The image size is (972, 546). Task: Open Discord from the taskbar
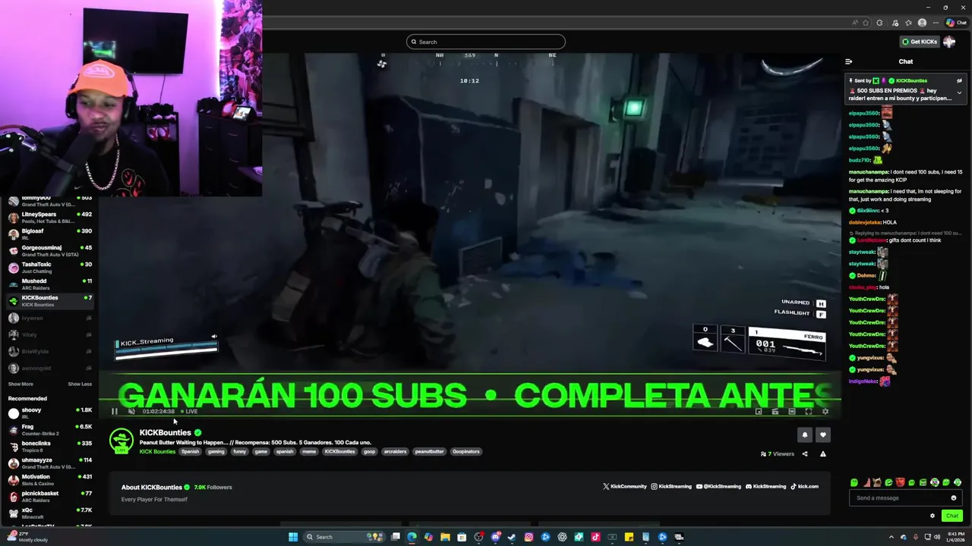click(x=495, y=537)
